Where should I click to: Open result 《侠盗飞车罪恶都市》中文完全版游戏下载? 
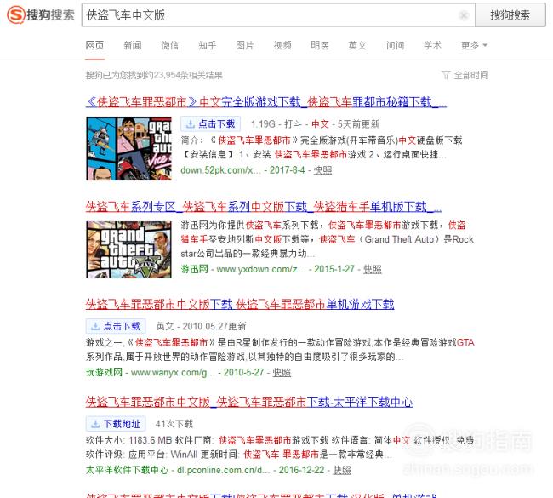click(266, 102)
